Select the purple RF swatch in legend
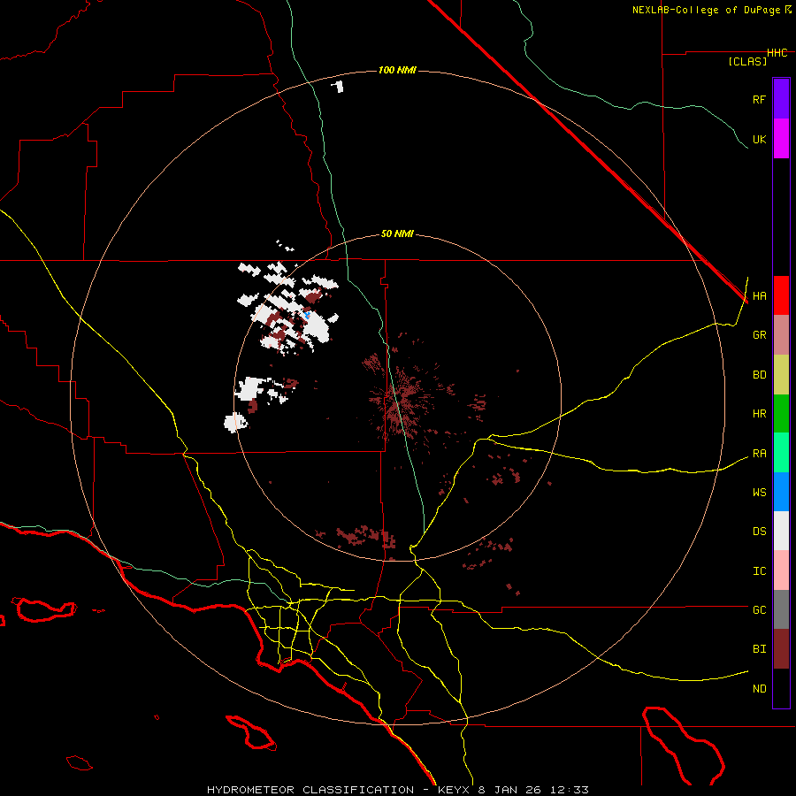The image size is (796, 796). [781, 99]
